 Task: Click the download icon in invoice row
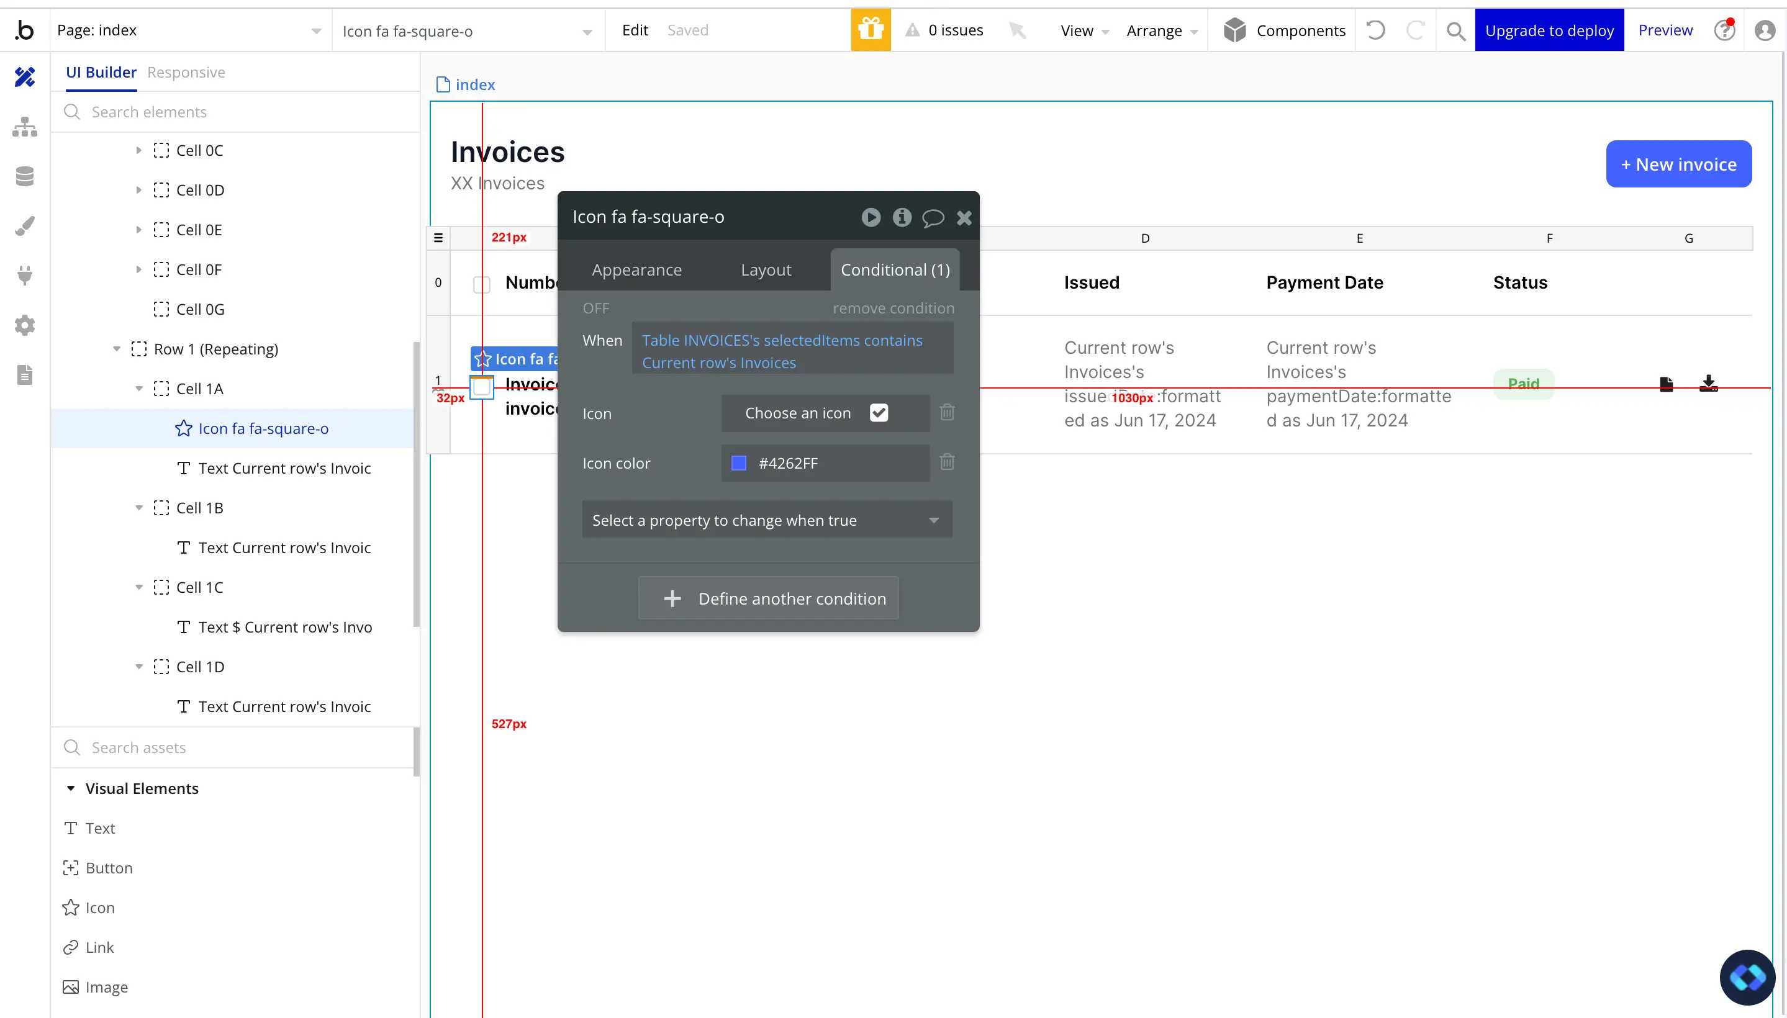[1709, 383]
